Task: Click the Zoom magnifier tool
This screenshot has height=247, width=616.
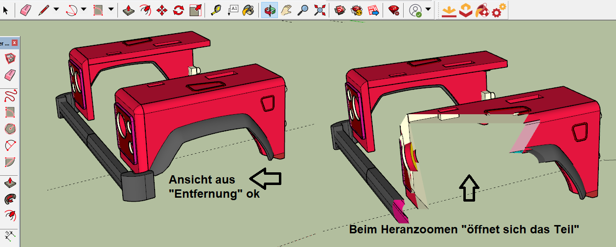Action: click(303, 10)
